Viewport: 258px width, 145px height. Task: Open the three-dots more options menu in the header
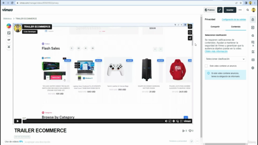coord(240,10)
